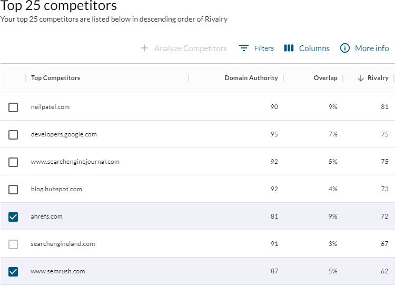
Task: Sort by Top Competitors column header
Action: click(x=55, y=78)
